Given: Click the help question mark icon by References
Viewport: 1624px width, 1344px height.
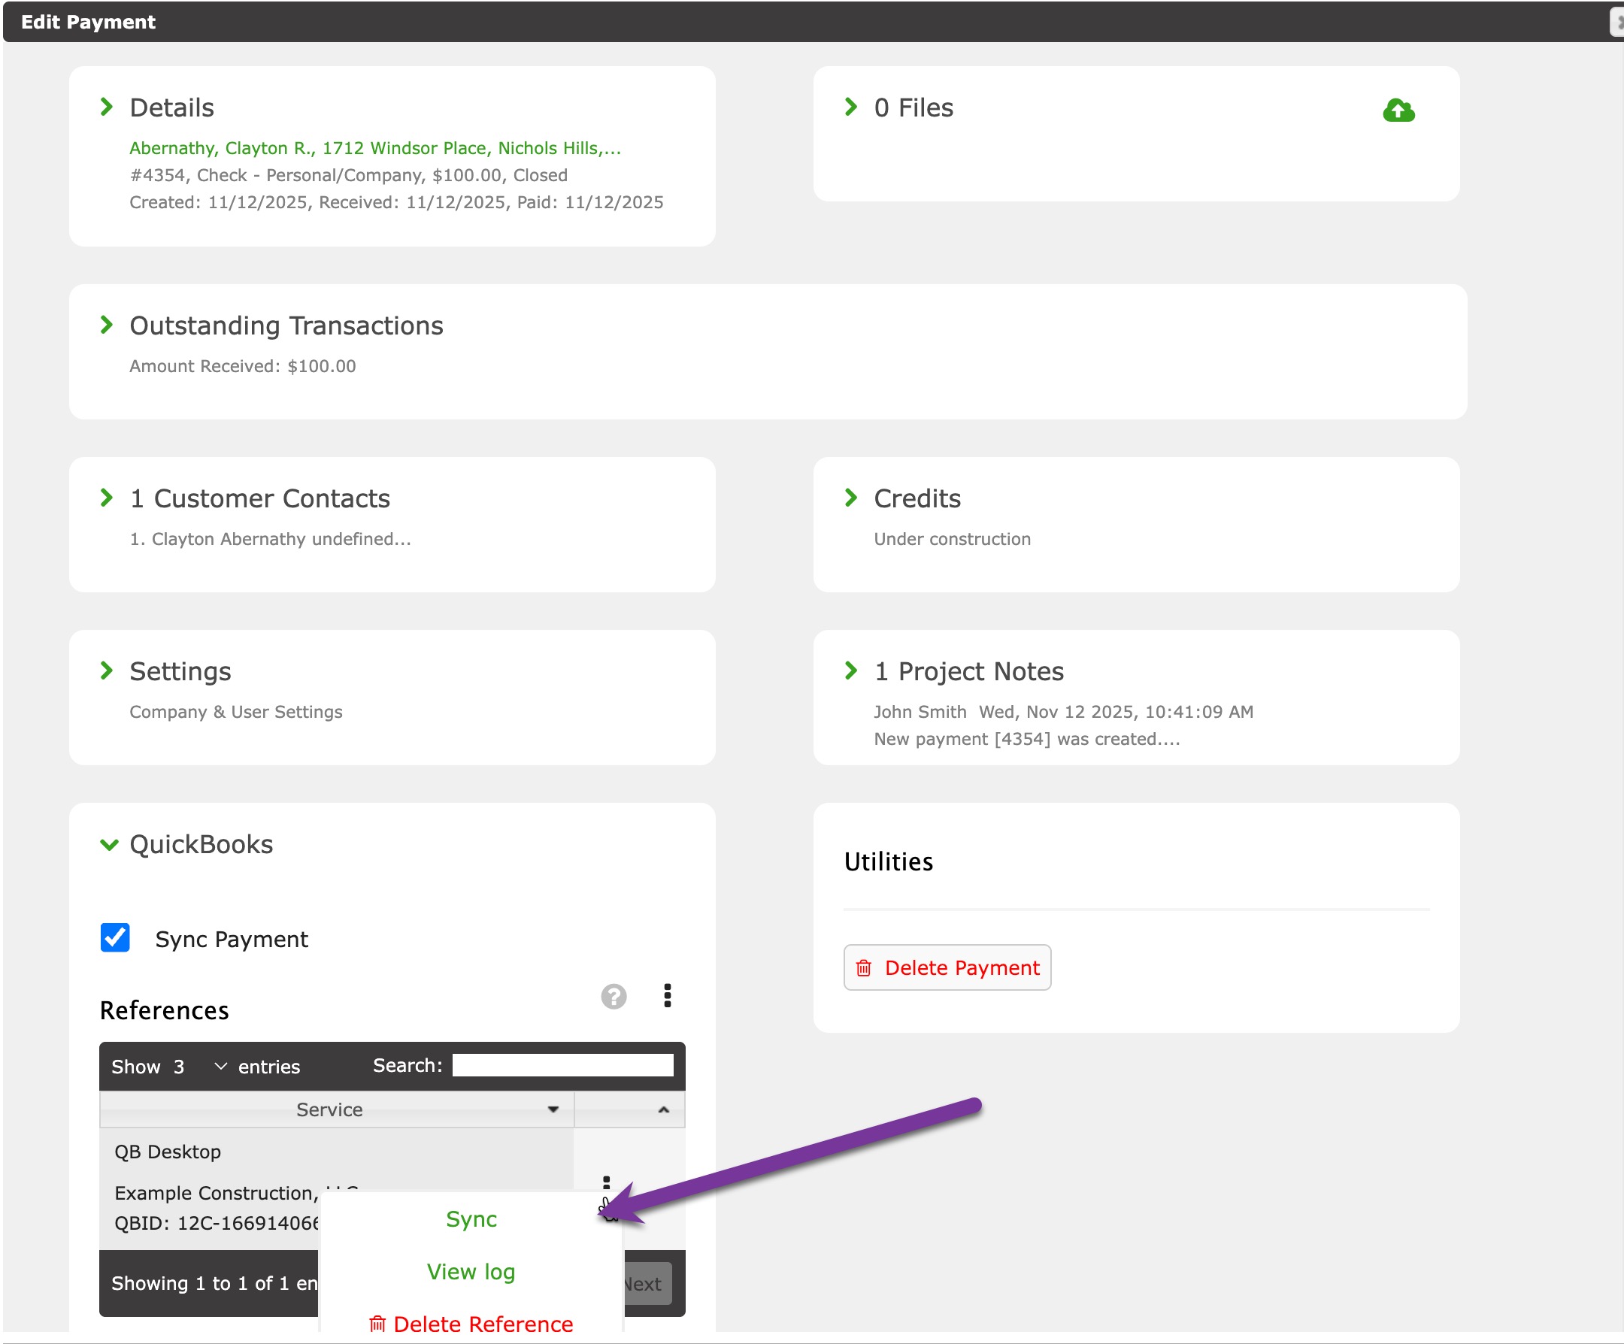Looking at the screenshot, I should (x=614, y=996).
